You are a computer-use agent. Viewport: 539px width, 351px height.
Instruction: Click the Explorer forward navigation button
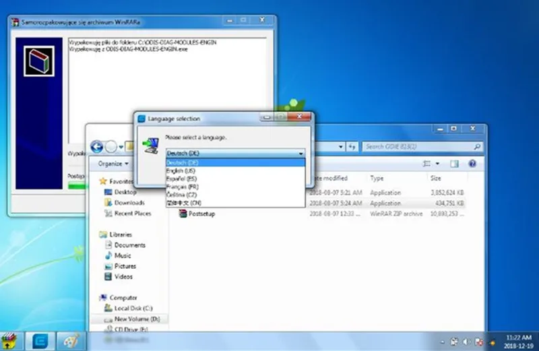[111, 147]
